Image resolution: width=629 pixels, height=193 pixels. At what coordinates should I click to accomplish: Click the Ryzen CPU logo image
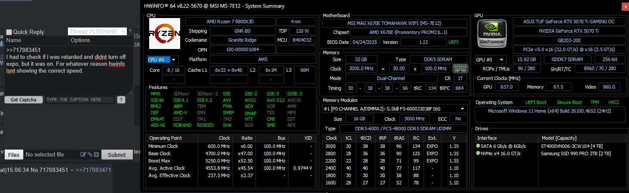(x=164, y=33)
